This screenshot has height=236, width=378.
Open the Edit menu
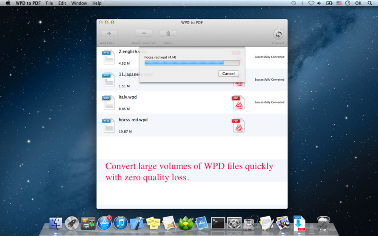click(62, 3)
